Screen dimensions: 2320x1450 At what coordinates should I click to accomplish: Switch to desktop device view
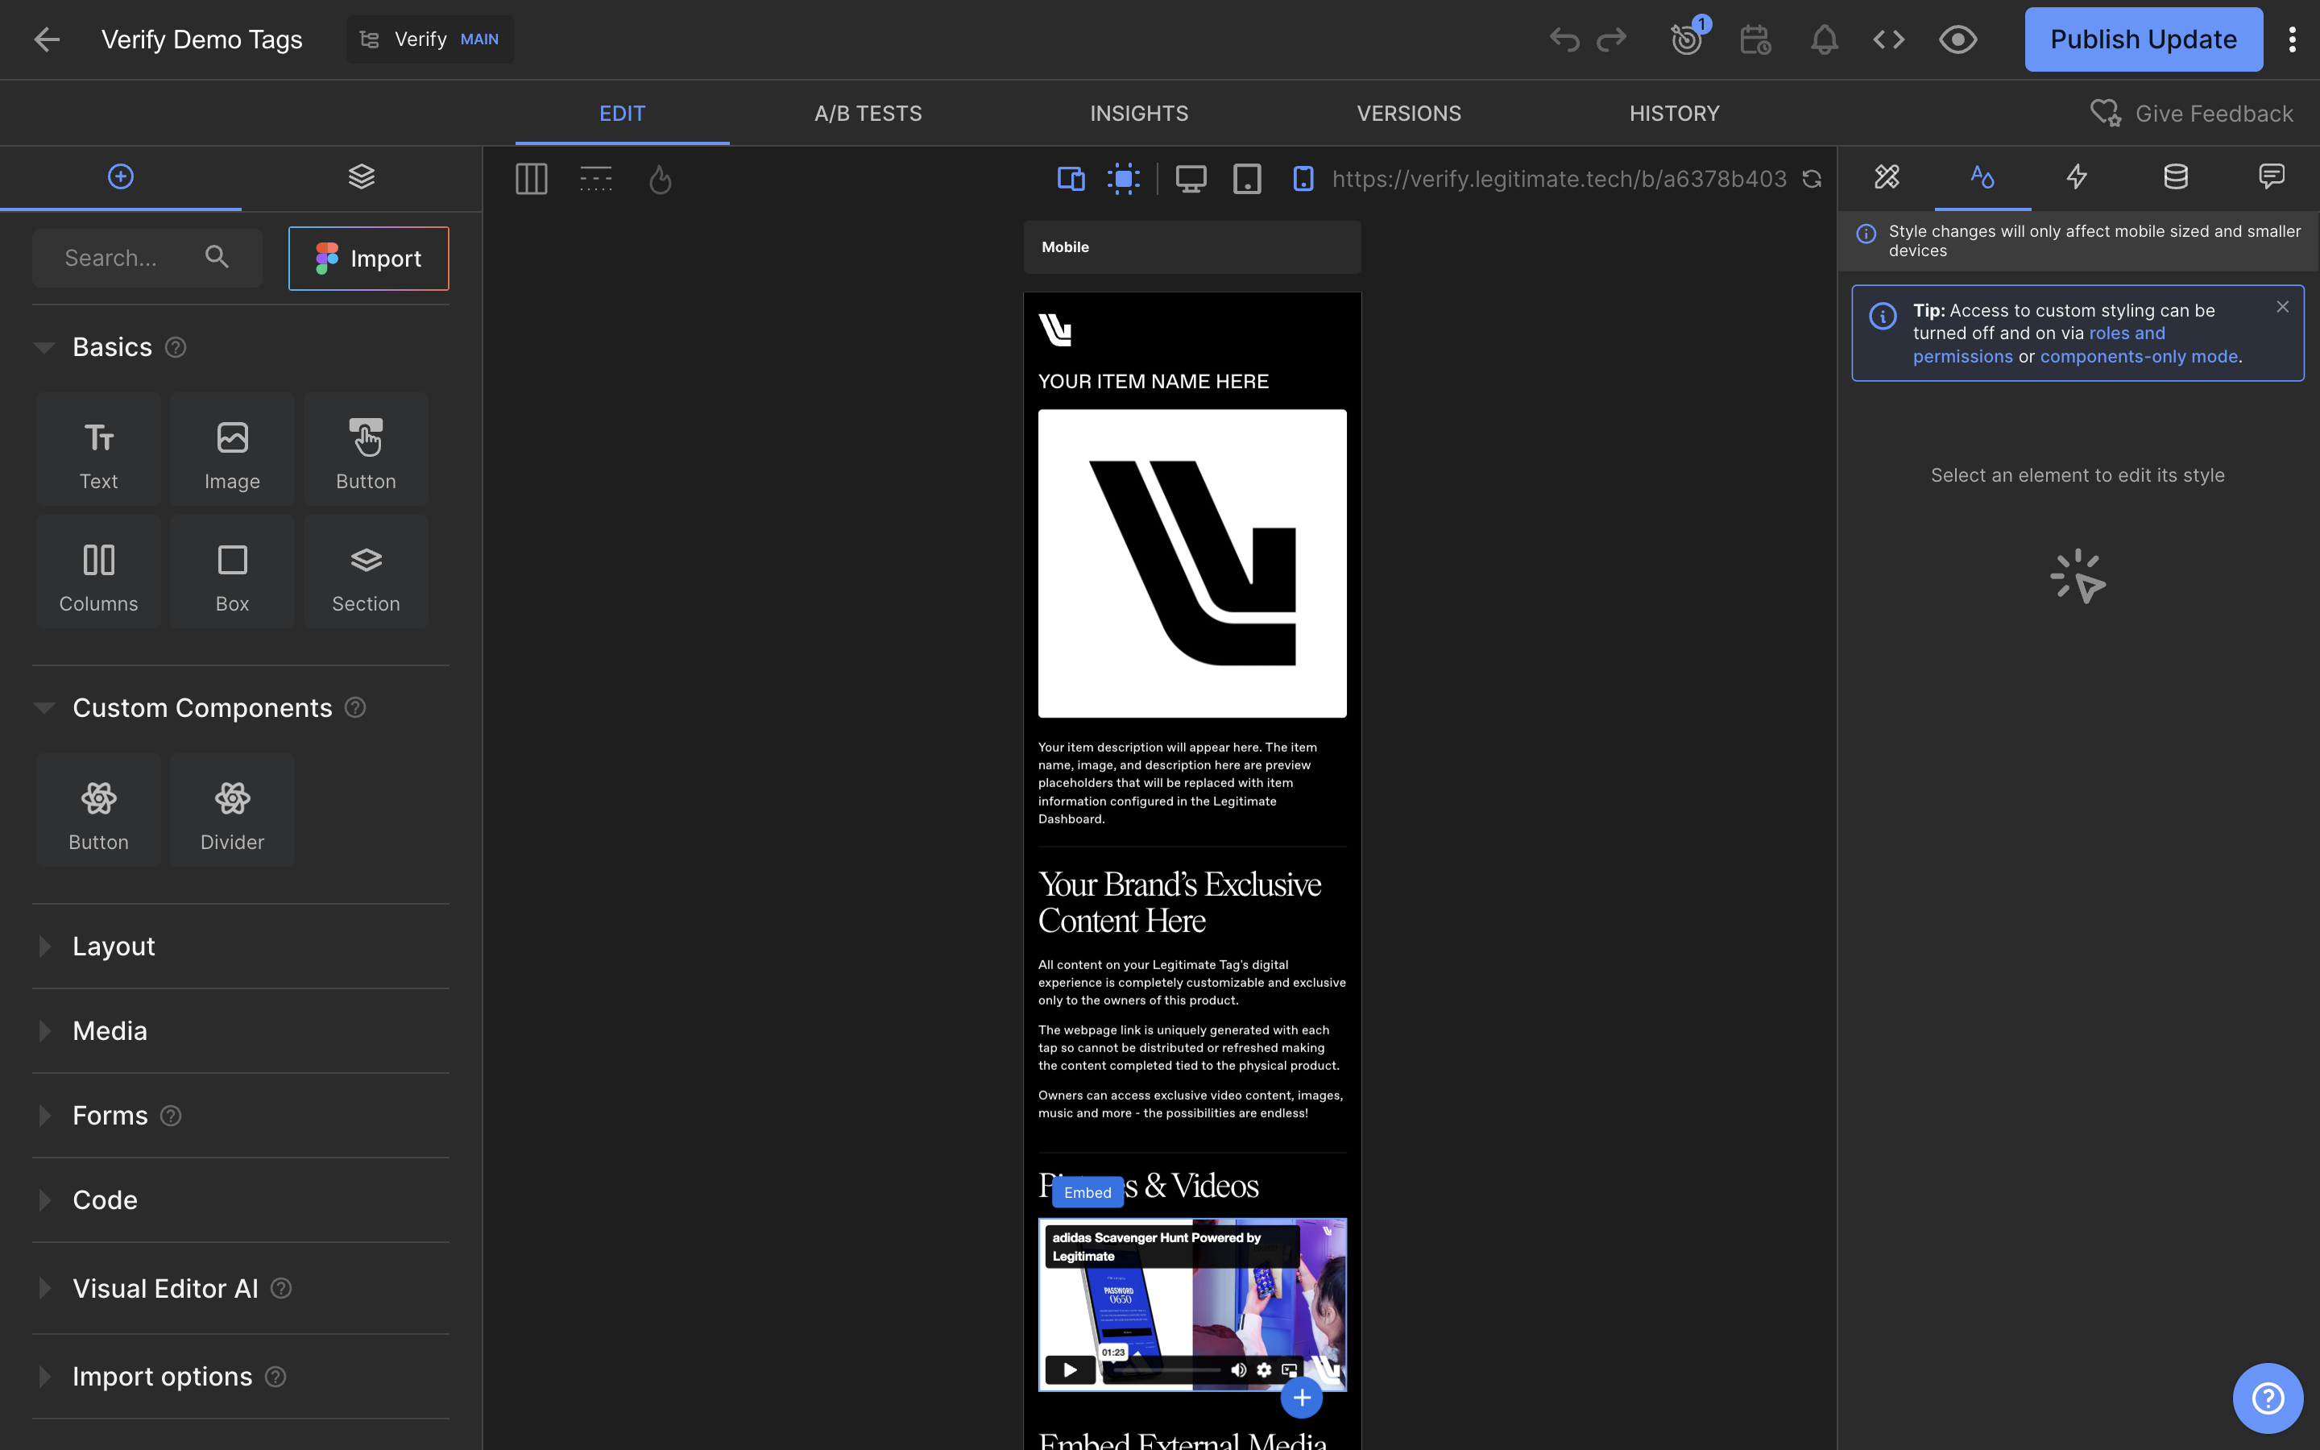[1191, 180]
